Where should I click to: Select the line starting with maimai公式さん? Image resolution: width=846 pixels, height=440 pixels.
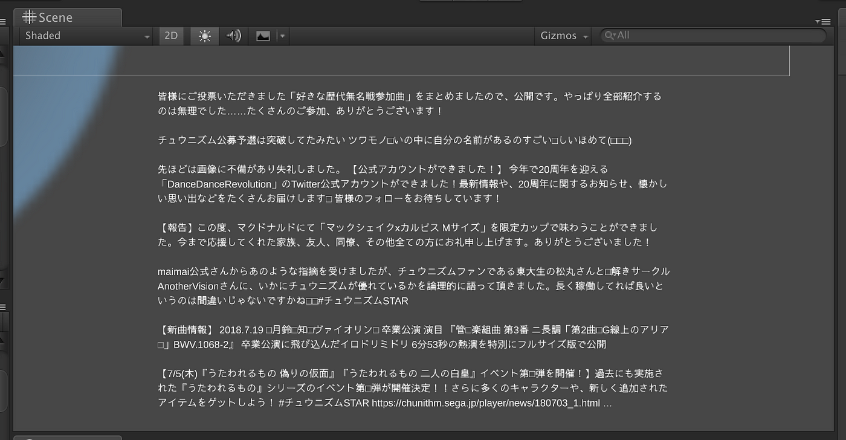(x=413, y=271)
